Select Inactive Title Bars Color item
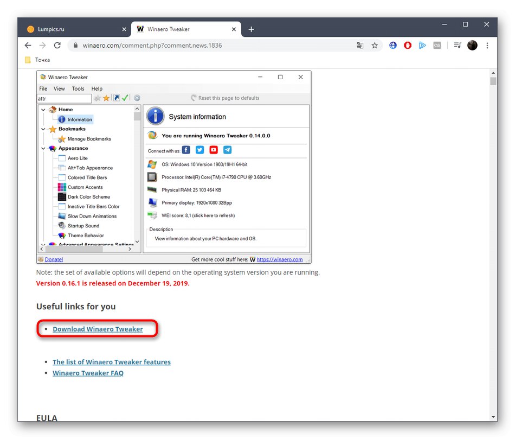The height and width of the screenshot is (439, 515). point(89,207)
